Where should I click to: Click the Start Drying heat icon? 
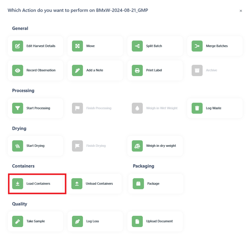tap(17, 146)
